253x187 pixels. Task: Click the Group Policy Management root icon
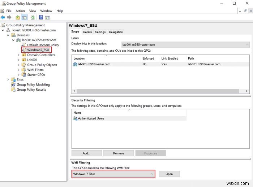click(x=3, y=25)
